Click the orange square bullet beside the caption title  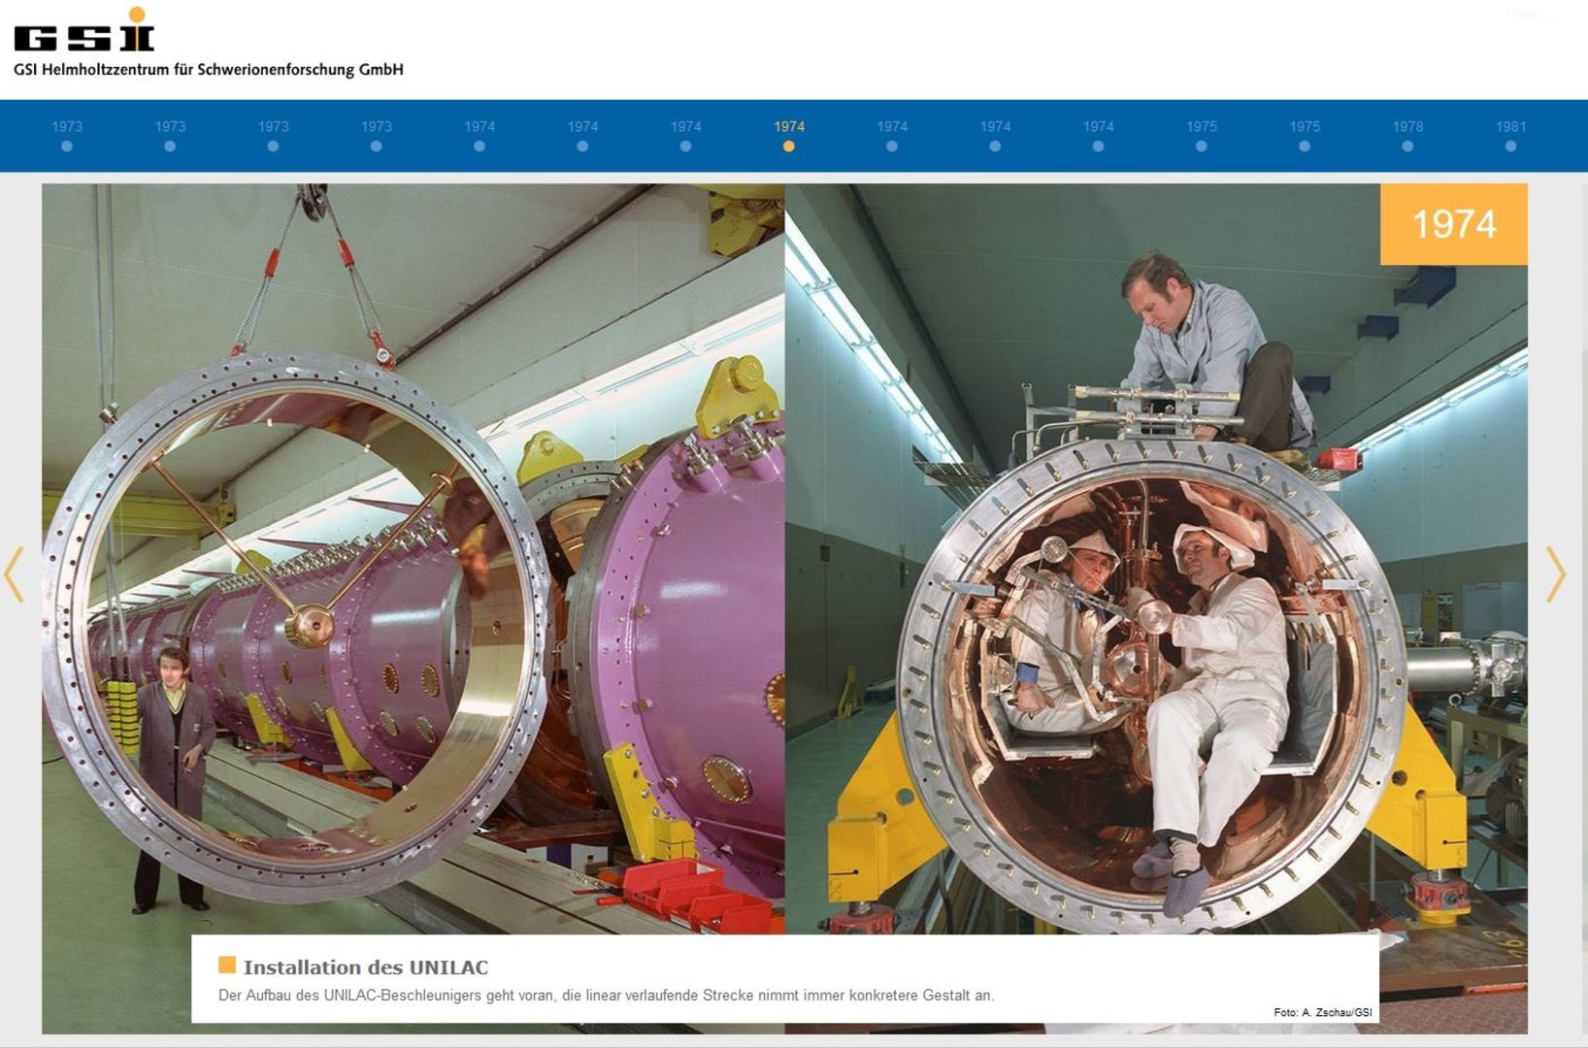tap(227, 965)
